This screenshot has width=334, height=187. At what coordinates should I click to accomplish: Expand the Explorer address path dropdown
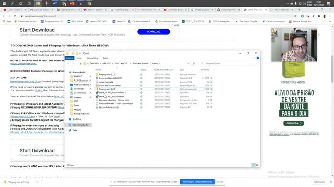click(x=188, y=63)
